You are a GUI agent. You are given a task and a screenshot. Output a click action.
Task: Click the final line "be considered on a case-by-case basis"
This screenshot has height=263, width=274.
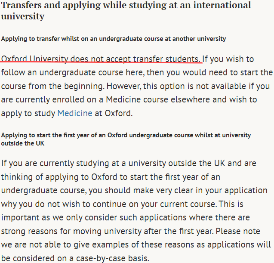(x=75, y=258)
